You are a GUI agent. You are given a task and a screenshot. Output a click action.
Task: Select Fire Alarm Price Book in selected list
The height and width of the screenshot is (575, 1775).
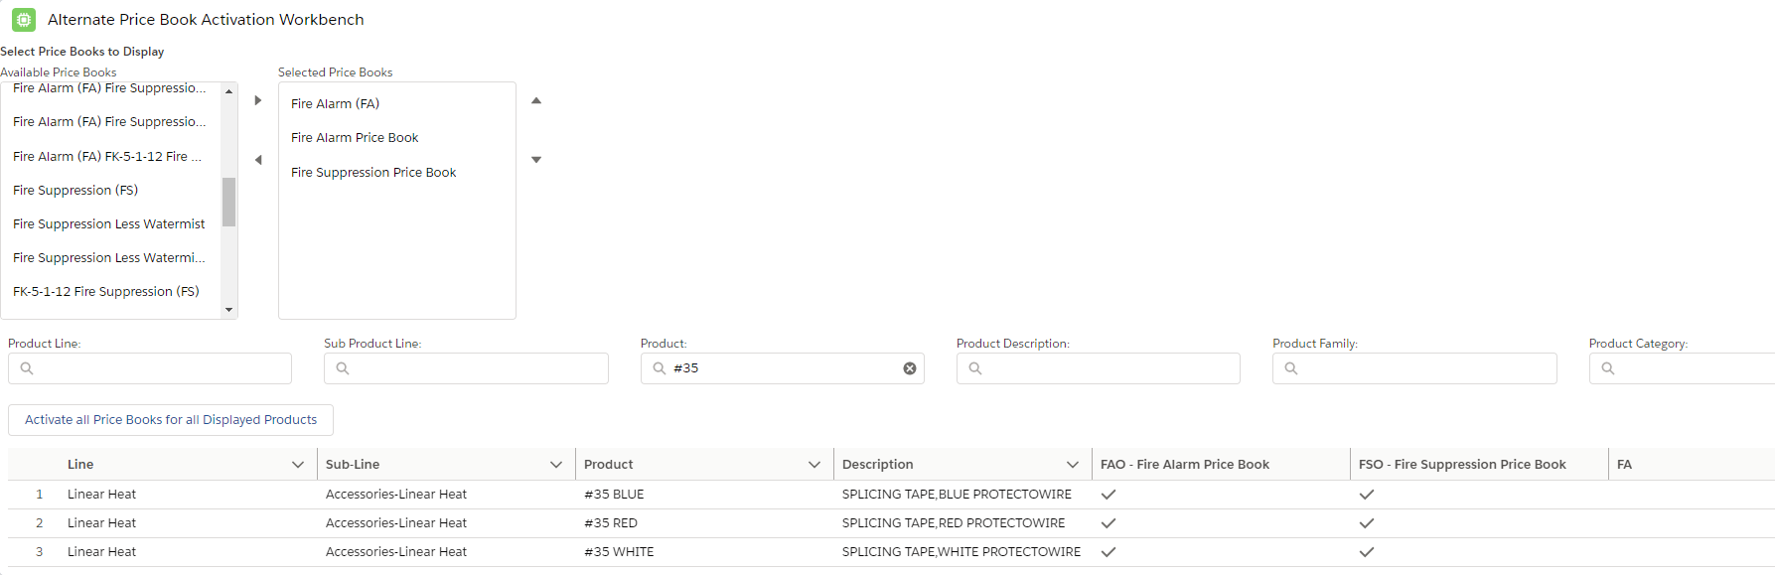355,137
